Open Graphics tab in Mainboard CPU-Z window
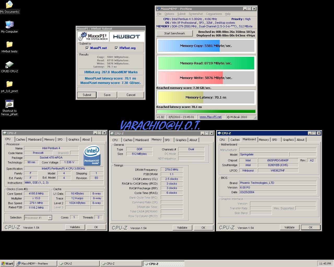 [288, 140]
